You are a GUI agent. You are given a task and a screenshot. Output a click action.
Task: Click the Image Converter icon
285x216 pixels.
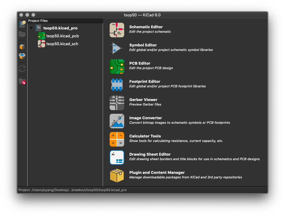[117, 121]
